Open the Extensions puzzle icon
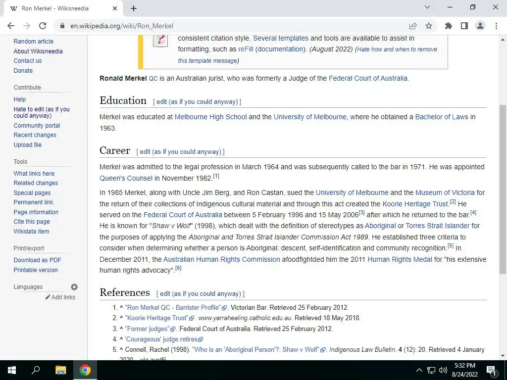The width and height of the screenshot is (507, 380). click(449, 26)
